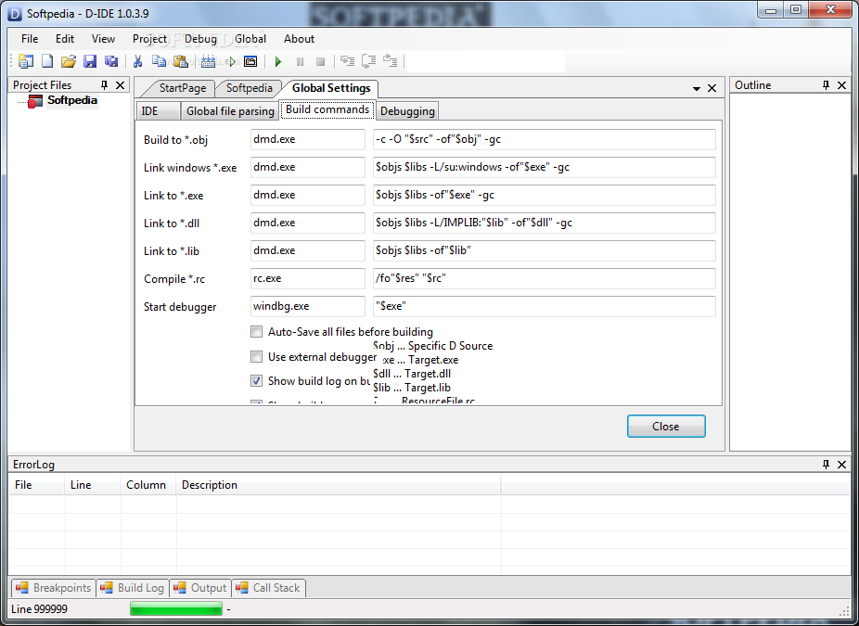Open the Global menu

pos(250,39)
